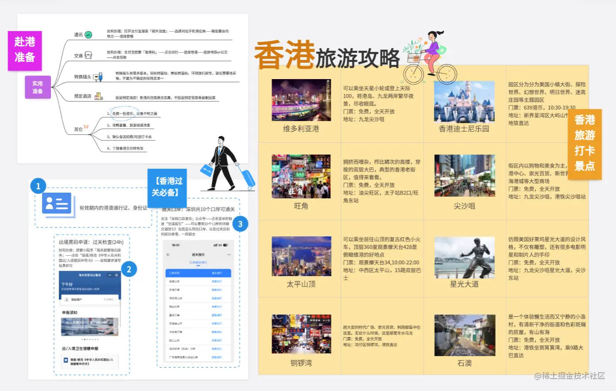Click the butterfly icon beside 其它
616x391 pixels.
(86, 127)
